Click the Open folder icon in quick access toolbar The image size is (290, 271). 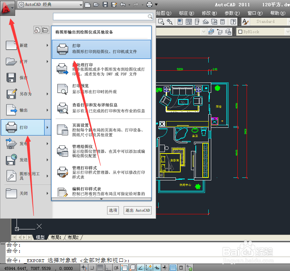[96, 4]
